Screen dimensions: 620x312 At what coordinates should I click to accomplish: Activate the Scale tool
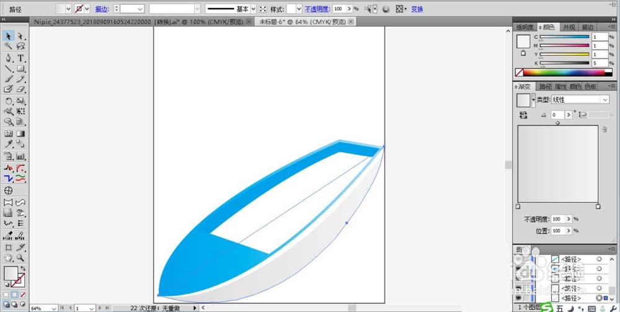(x=20, y=101)
